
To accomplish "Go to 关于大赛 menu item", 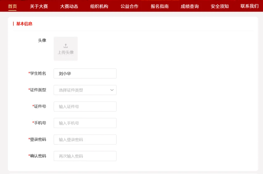I will [x=39, y=6].
